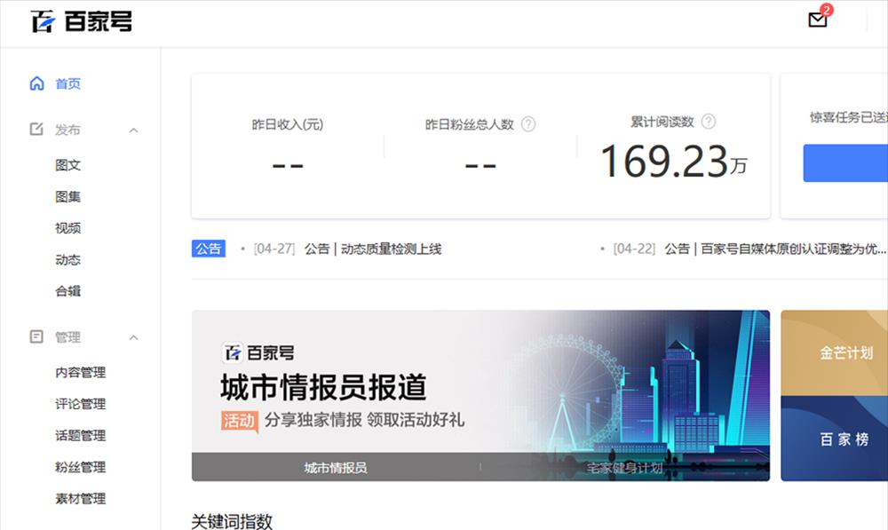
Task: Select the 宅家健身计划 banner tab
Action: pos(624,468)
